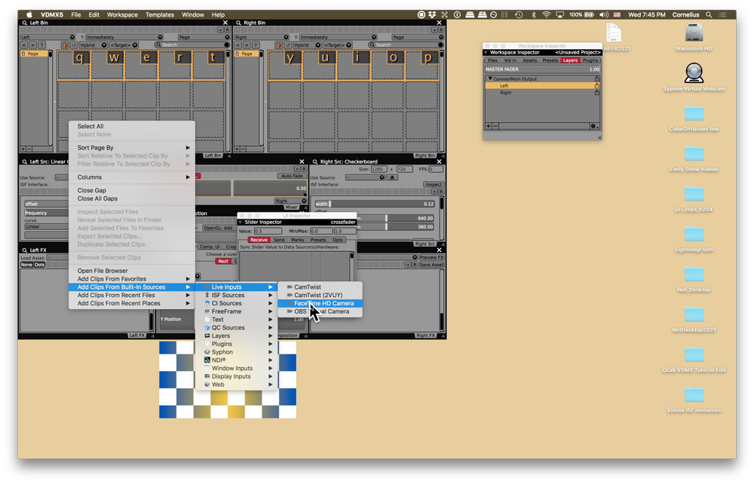Choose CamTwist (2VUY) from Live Inputs submenu
The height and width of the screenshot is (484, 754).
pos(320,295)
